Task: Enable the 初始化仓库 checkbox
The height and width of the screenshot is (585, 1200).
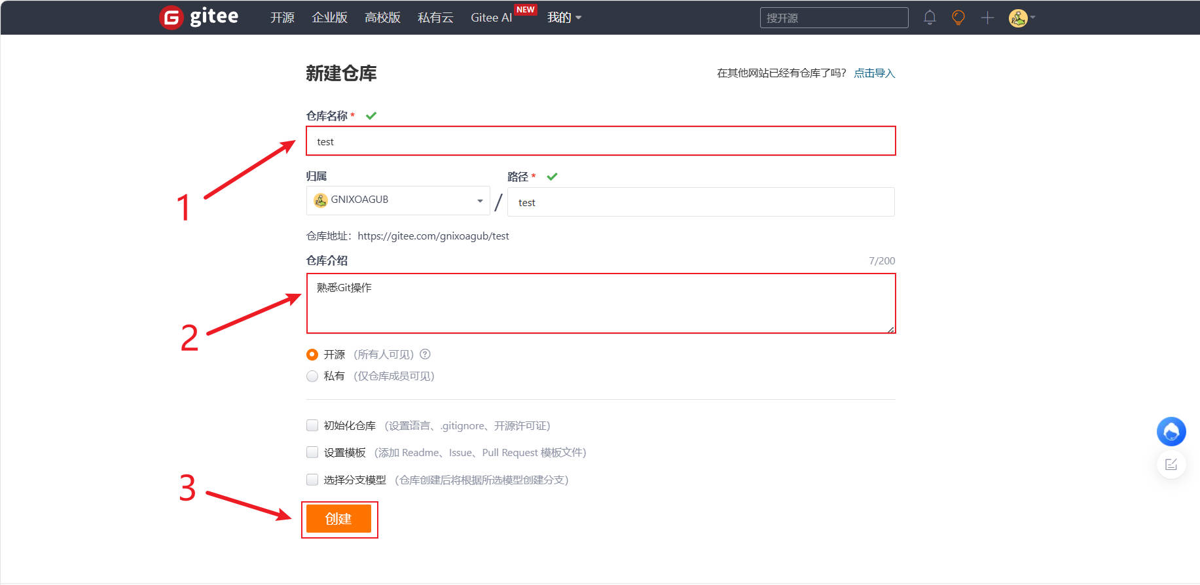Action: (312, 426)
